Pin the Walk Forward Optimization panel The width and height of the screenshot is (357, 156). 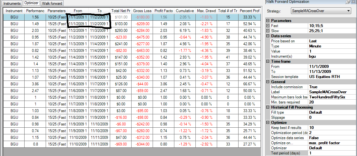click(348, 2)
